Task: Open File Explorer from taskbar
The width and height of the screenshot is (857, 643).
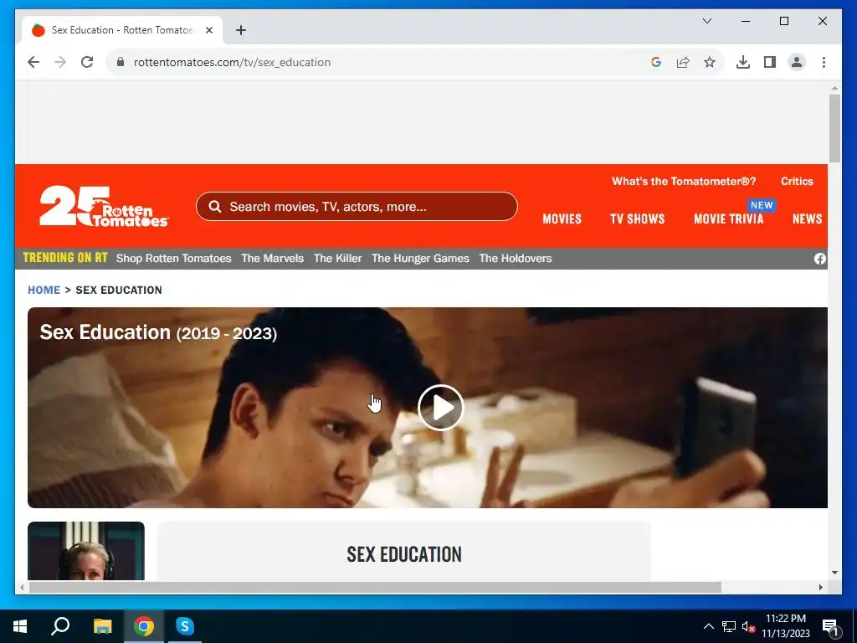Action: click(x=102, y=626)
